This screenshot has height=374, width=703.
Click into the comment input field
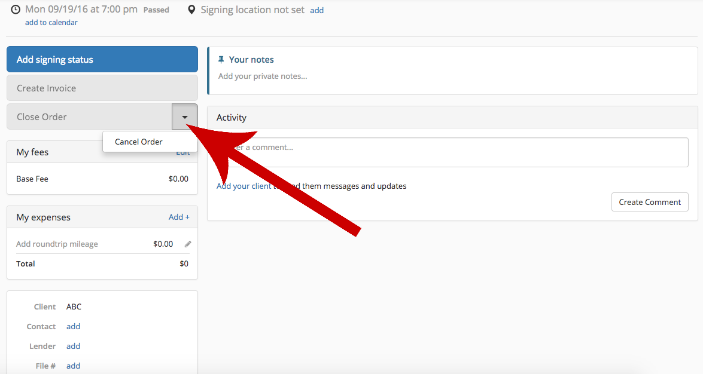coord(452,152)
